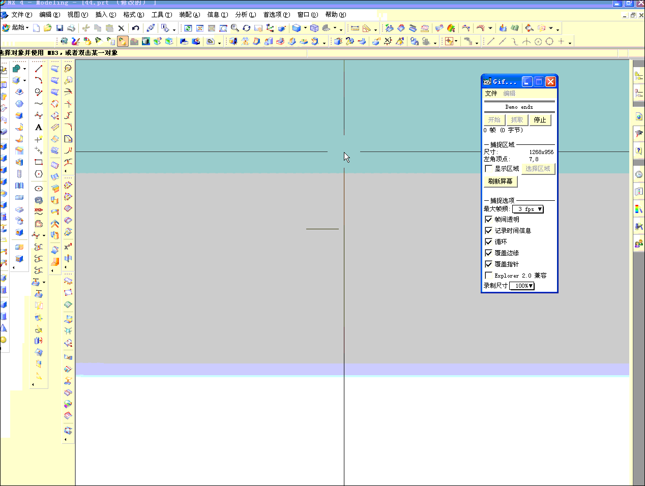Click the yellow ruler measure distance icon

click(x=355, y=28)
